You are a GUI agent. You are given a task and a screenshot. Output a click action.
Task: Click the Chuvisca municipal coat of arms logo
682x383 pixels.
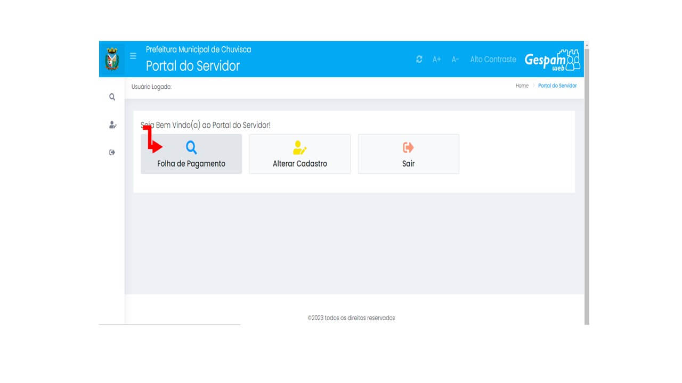click(x=112, y=59)
